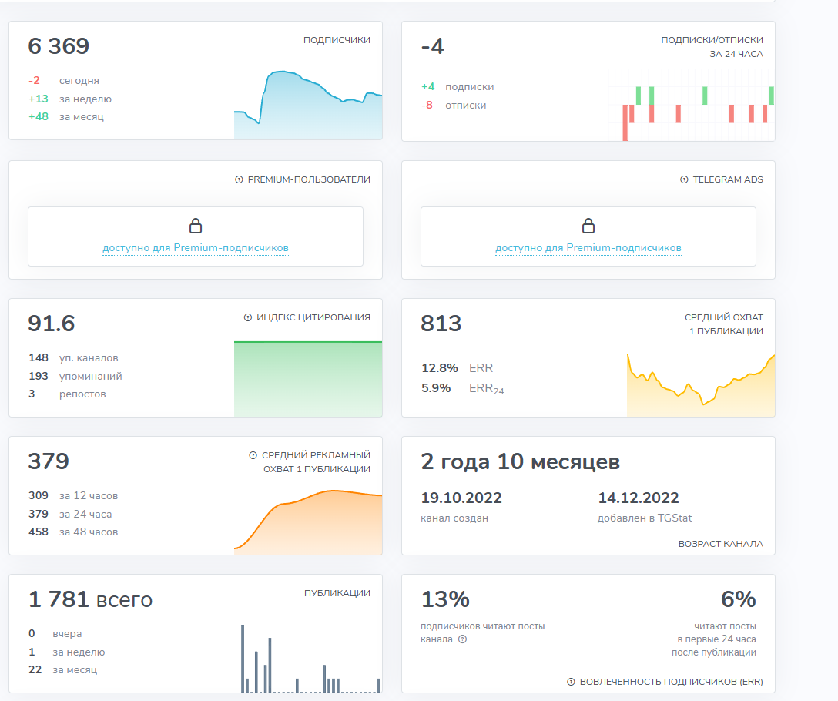Open Premium link in Telegram Ads card
Image resolution: width=838 pixels, height=701 pixels.
click(x=588, y=247)
